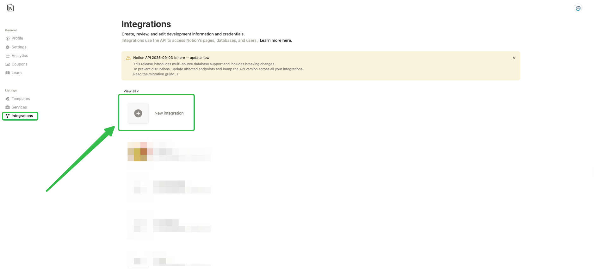Viewport: 594px width, 269px height.
Task: Click the Analytics chart icon
Action: (x=8, y=56)
